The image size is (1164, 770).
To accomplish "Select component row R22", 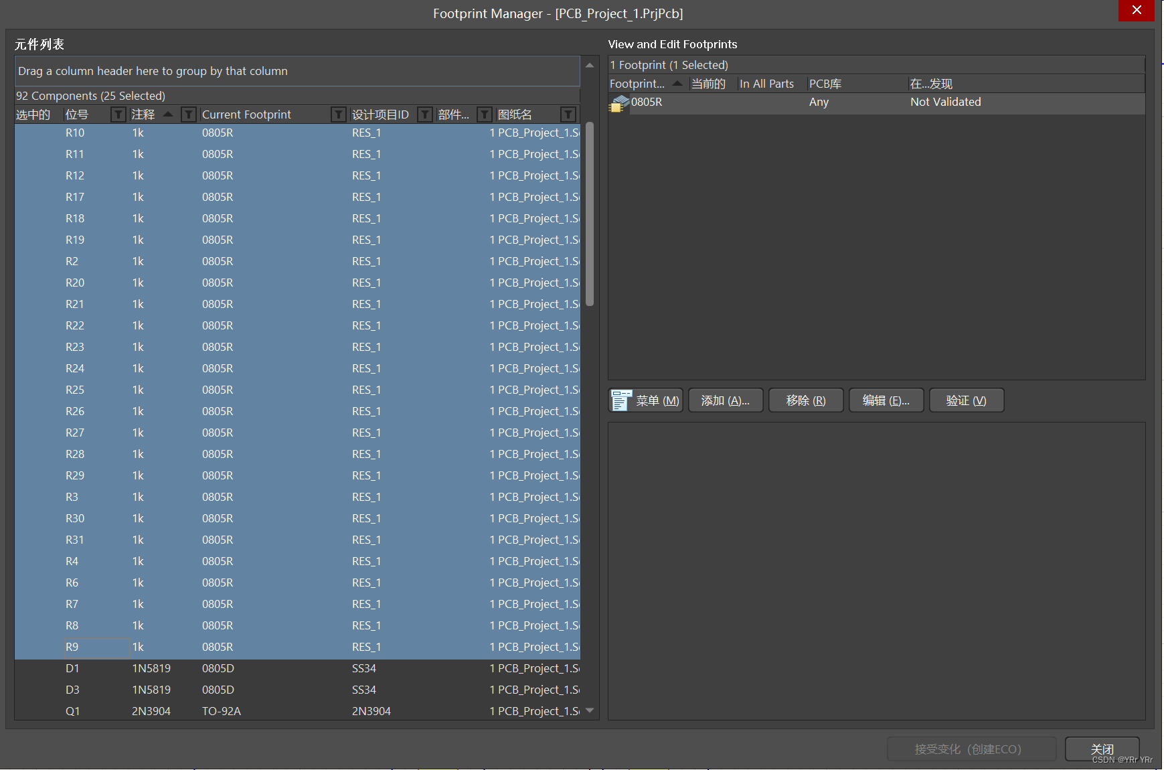I will click(297, 325).
